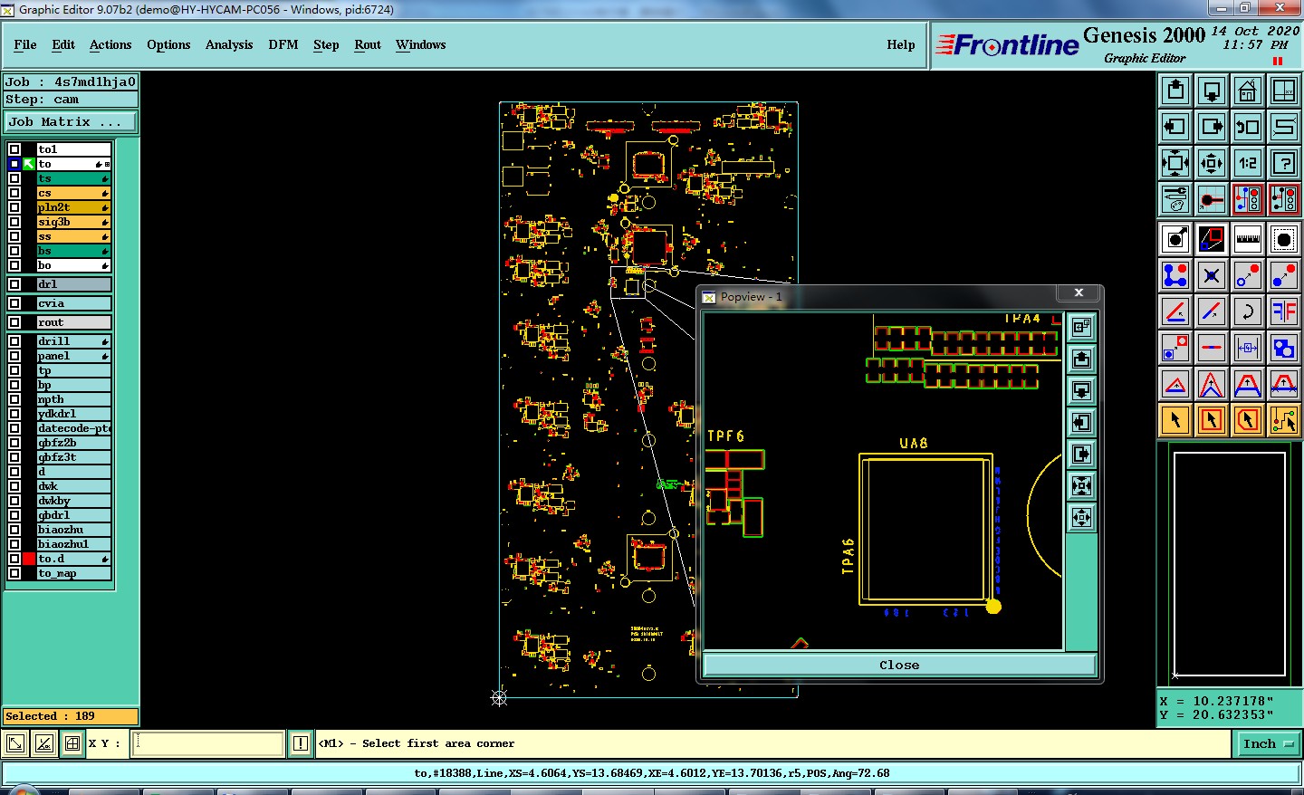Toggle checkbox for layer rout
Image resolution: width=1304 pixels, height=795 pixels.
click(x=14, y=322)
